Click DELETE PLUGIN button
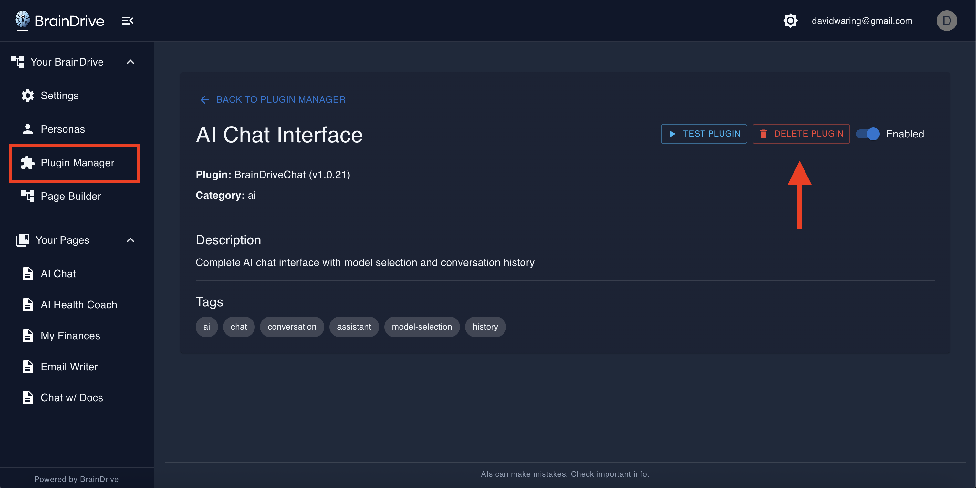The height and width of the screenshot is (488, 976). tap(801, 134)
